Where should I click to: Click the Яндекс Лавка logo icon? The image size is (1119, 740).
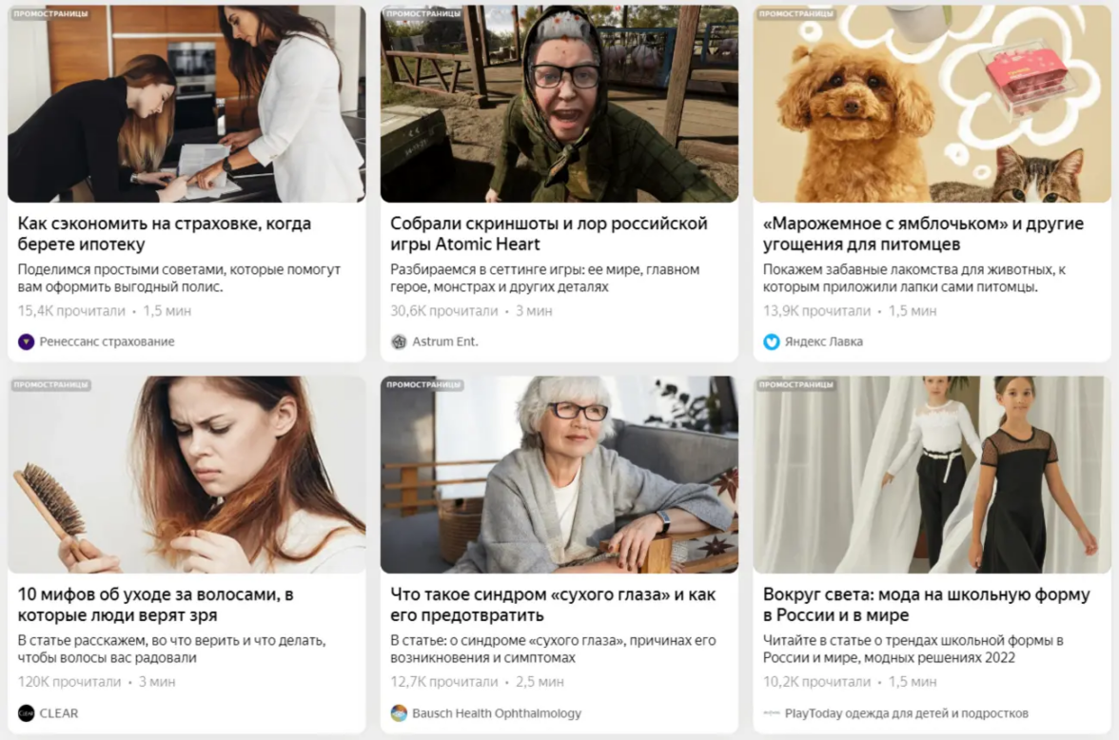tap(772, 341)
